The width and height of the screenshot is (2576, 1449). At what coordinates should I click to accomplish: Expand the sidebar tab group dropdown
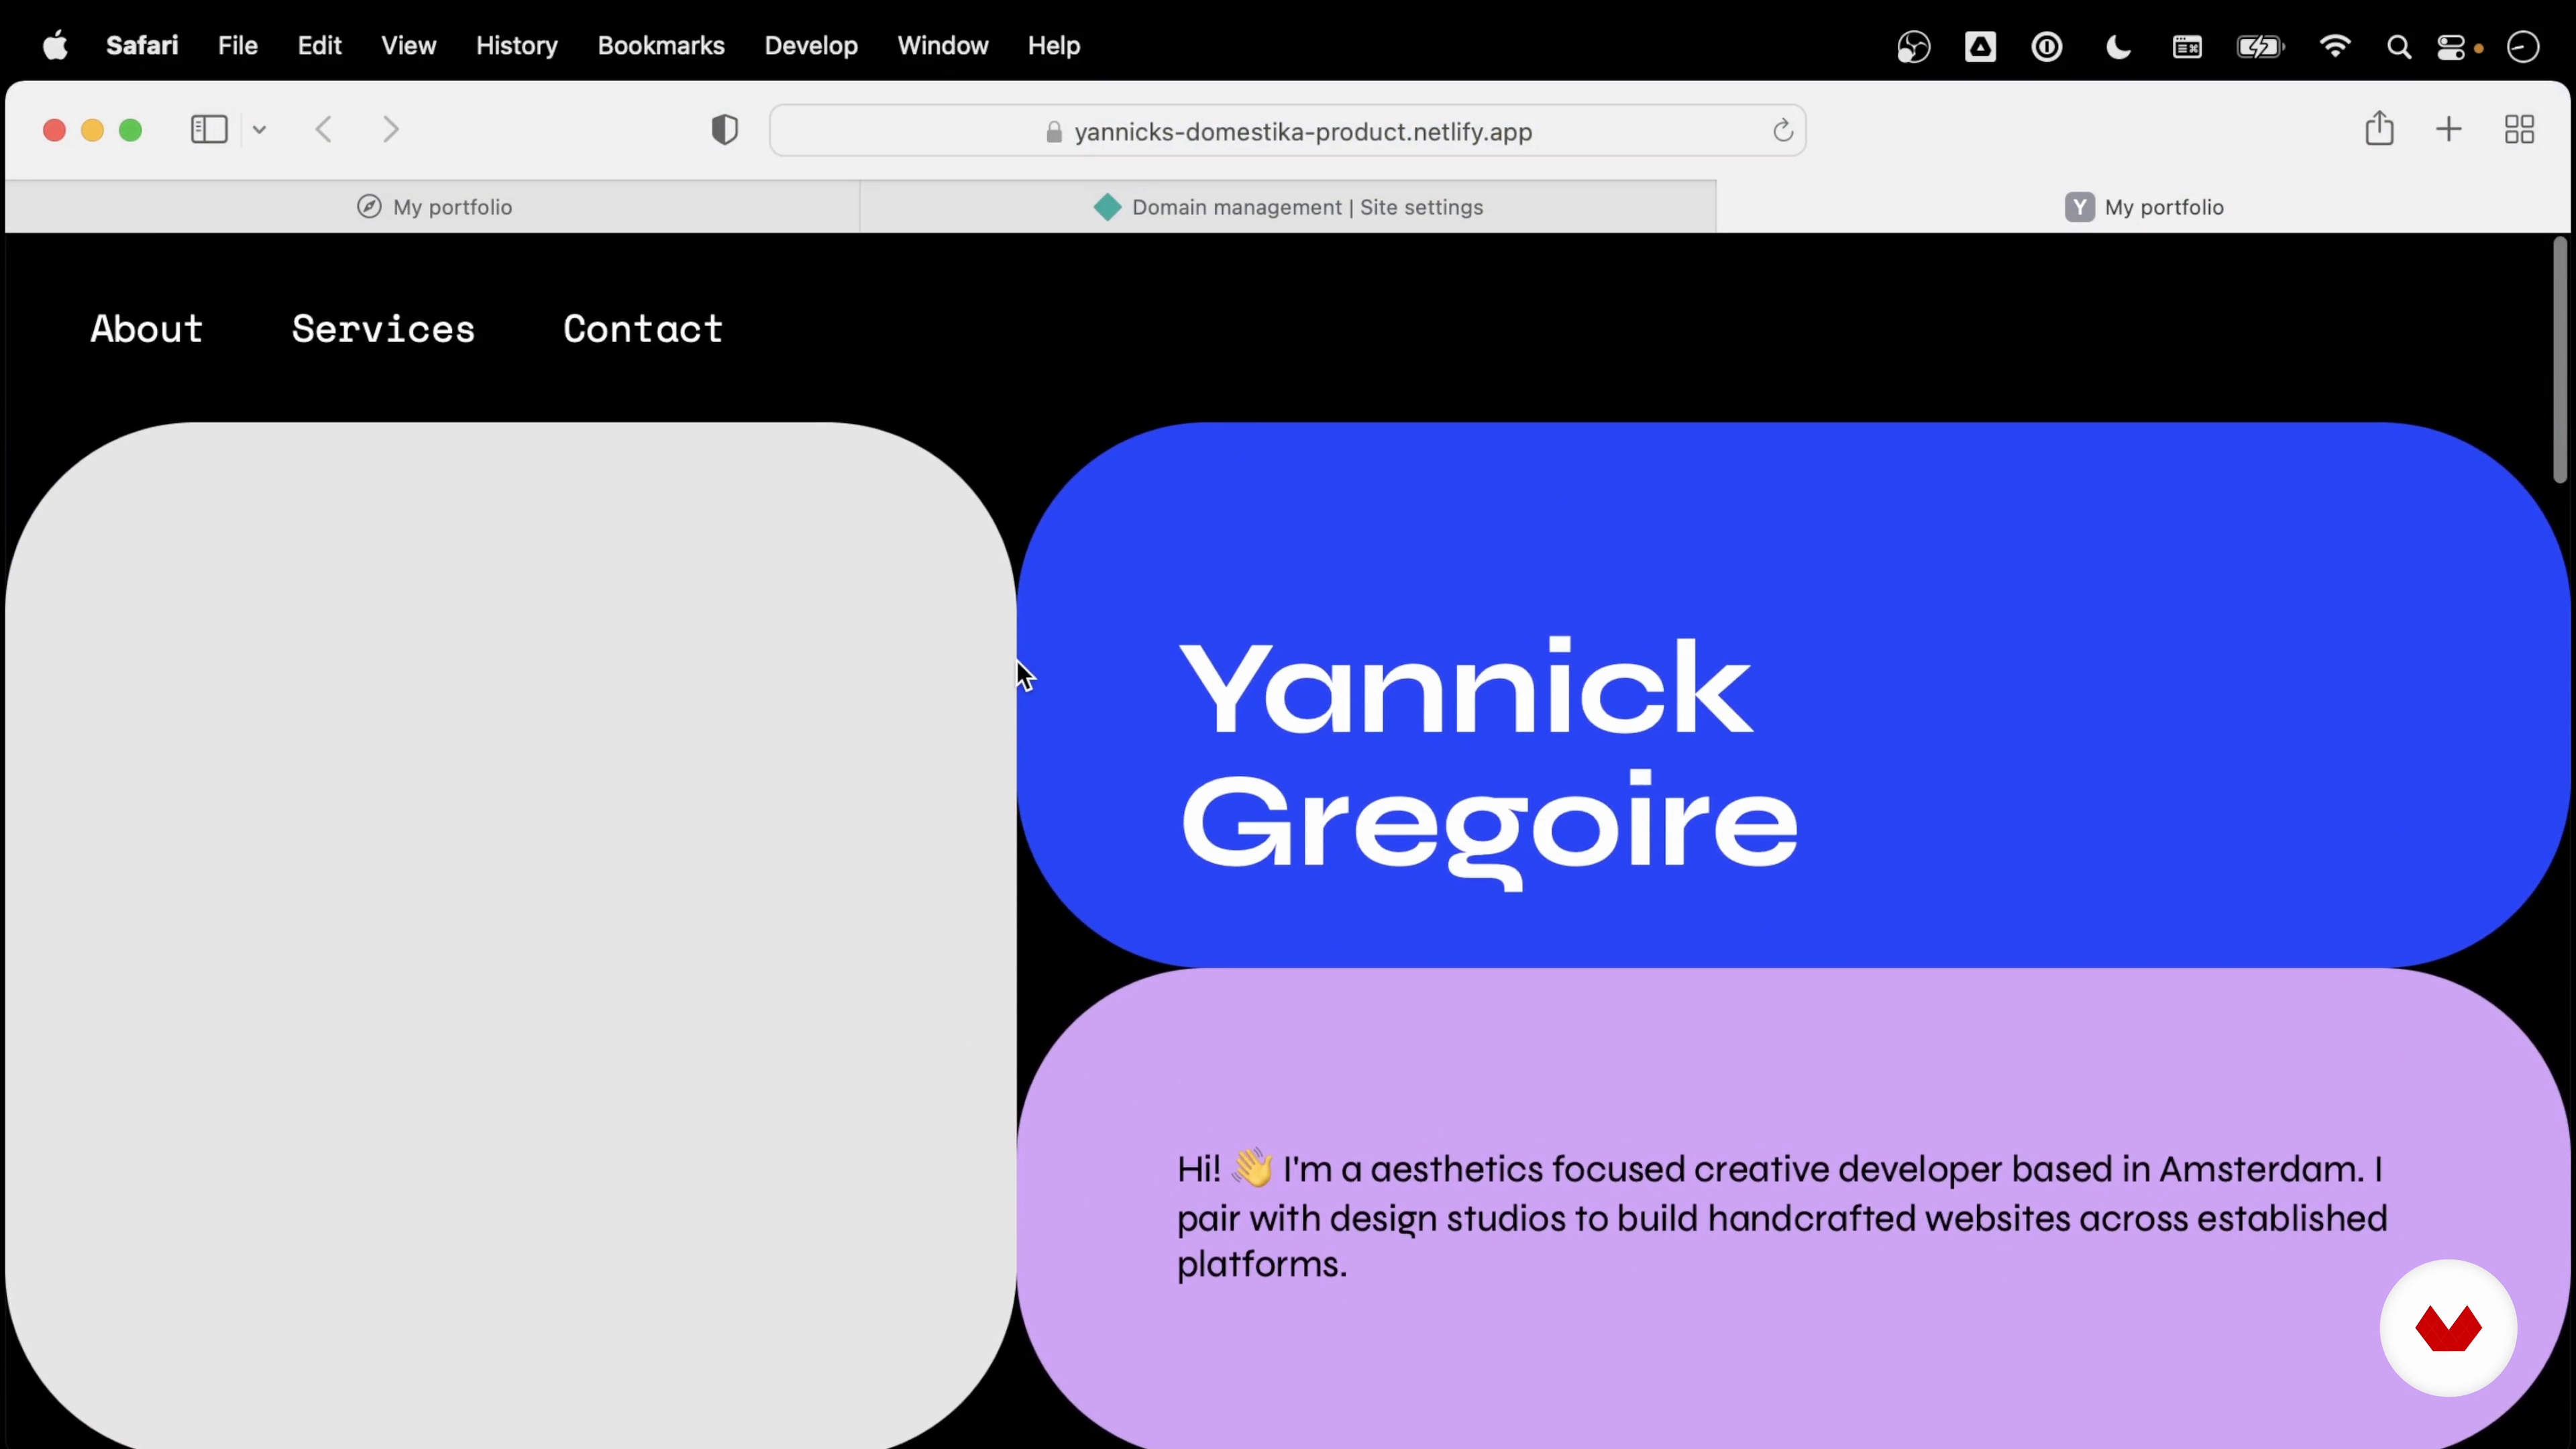tap(259, 130)
